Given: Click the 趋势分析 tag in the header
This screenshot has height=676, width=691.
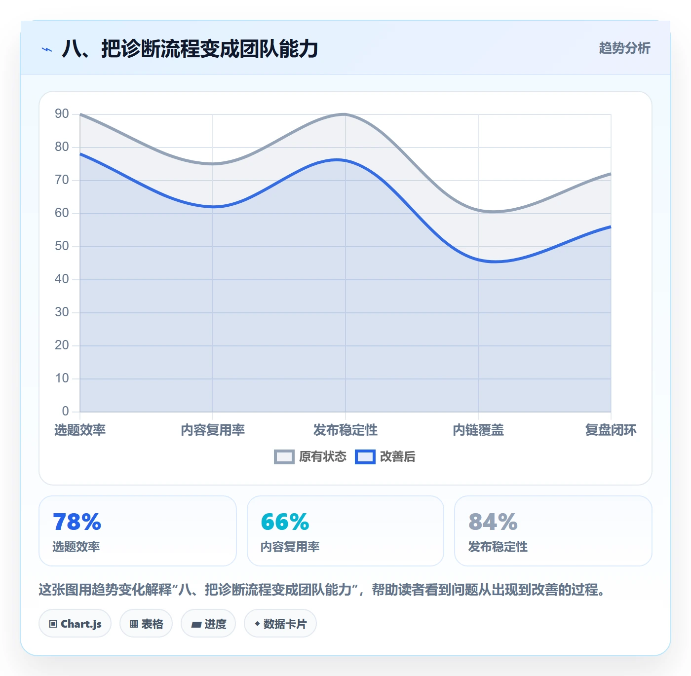Looking at the screenshot, I should [624, 48].
